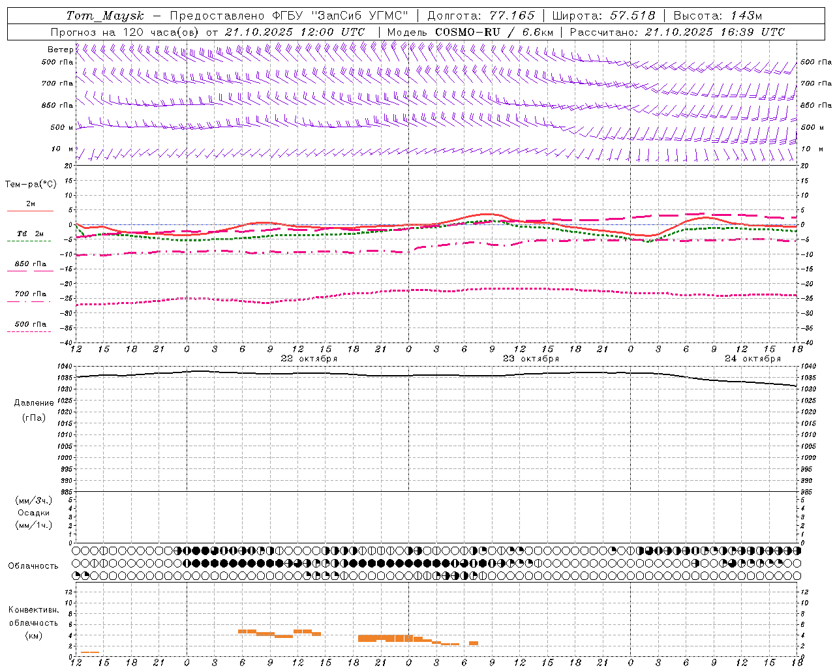The height and width of the screenshot is (668, 835).
Task: Click the "850 гПа" temperature legend entry
Action: [x=31, y=264]
